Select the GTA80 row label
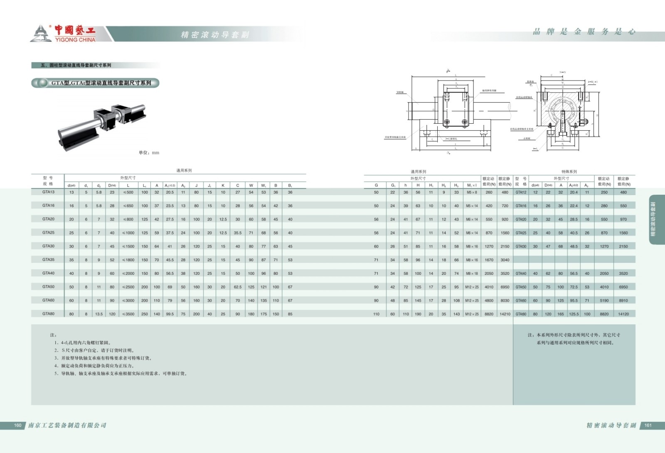The image size is (665, 453). point(48,314)
